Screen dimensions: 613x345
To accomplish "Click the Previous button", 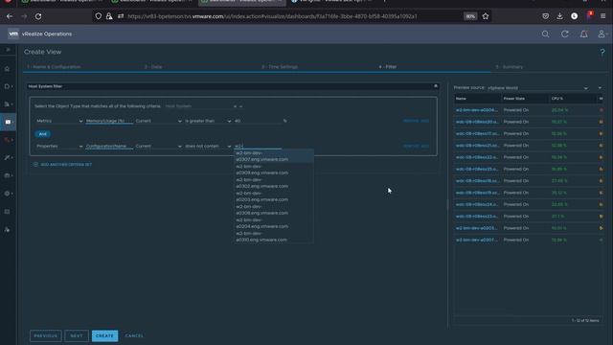I will coord(45,336).
